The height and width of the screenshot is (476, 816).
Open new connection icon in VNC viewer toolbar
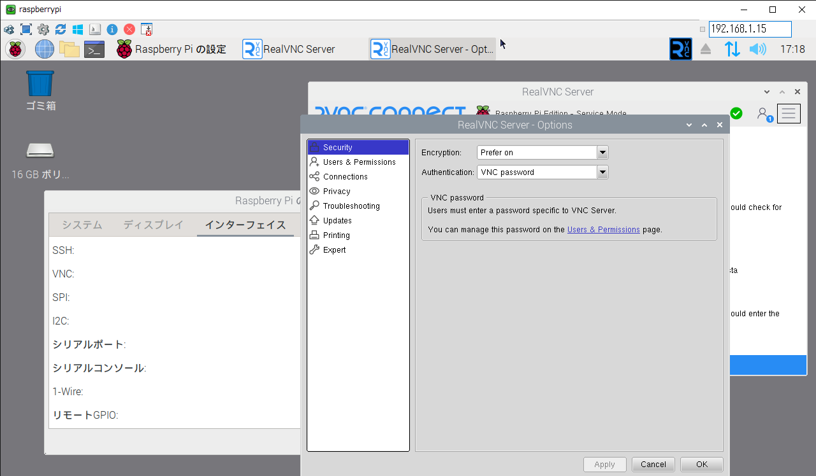coord(9,29)
